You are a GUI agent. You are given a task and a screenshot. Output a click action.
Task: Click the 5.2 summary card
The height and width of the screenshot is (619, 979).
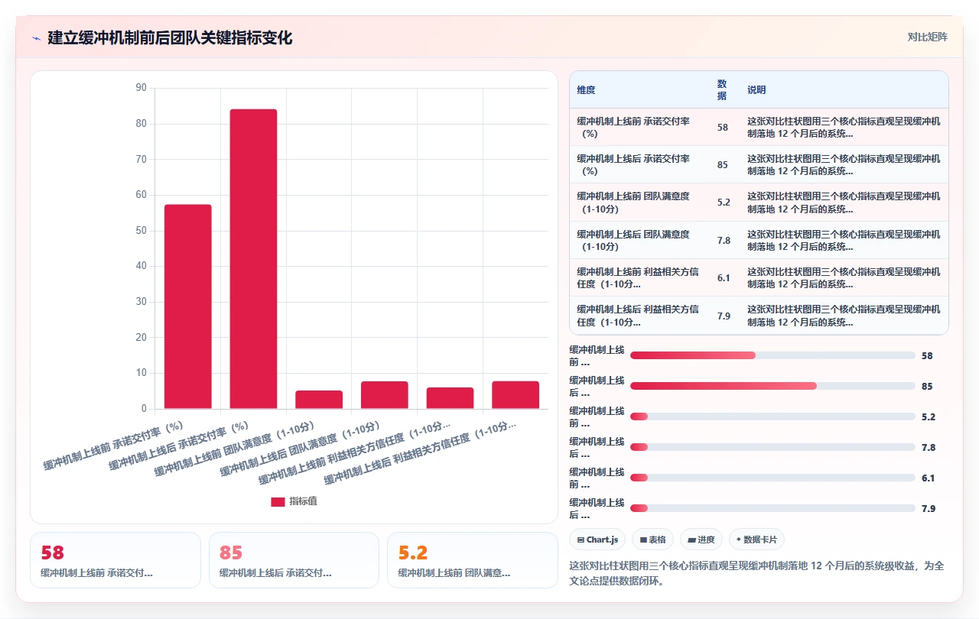pyautogui.click(x=473, y=560)
